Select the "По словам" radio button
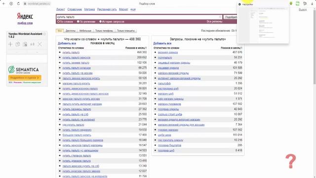 pyautogui.click(x=58, y=22)
